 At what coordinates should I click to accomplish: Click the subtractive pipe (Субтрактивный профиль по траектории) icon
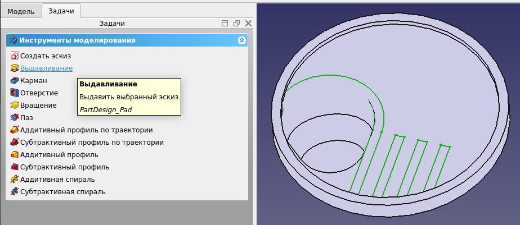coord(14,143)
